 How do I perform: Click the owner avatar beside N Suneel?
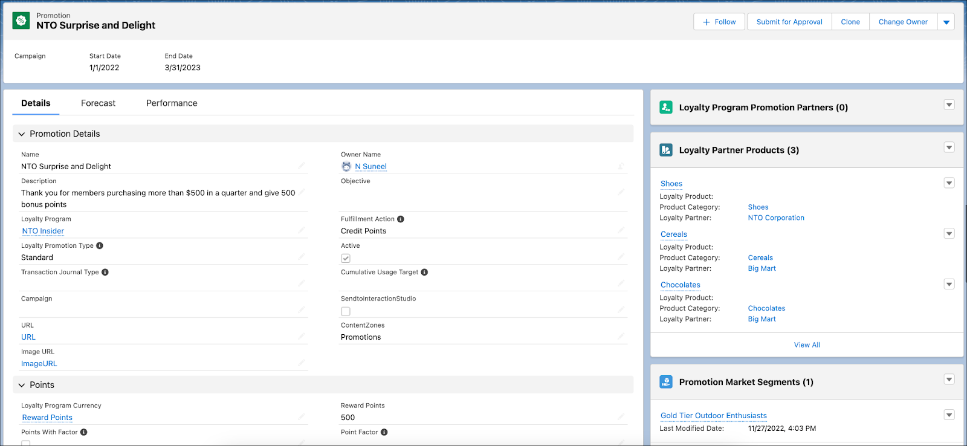tap(346, 166)
